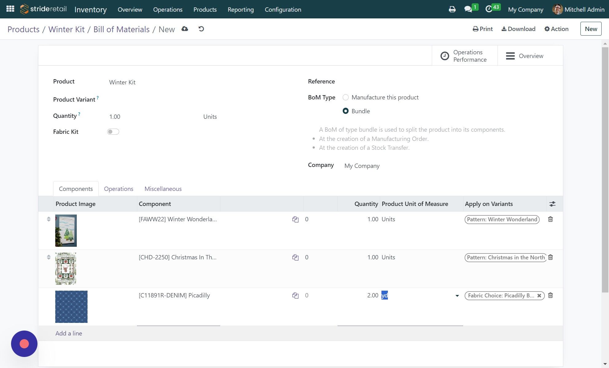
Task: Duplicate the Winter Wonderland component row
Action: [x=295, y=219]
